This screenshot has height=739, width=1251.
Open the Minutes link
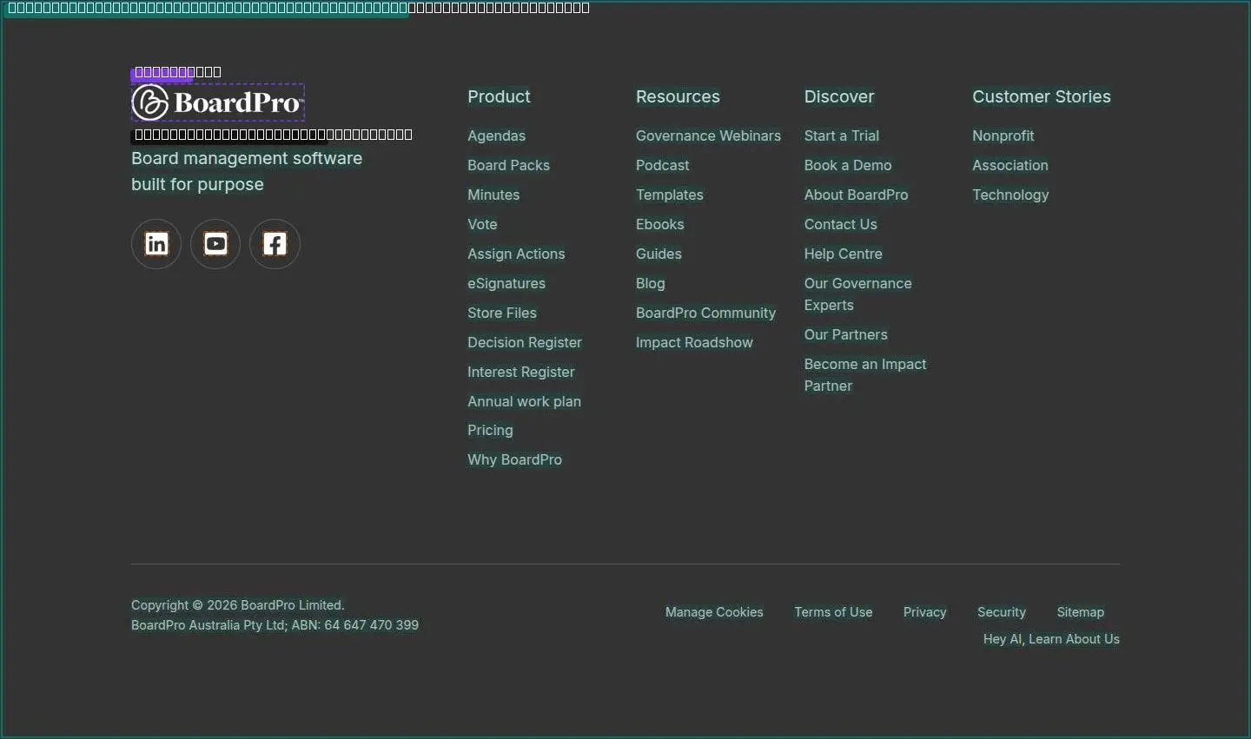pyautogui.click(x=493, y=195)
